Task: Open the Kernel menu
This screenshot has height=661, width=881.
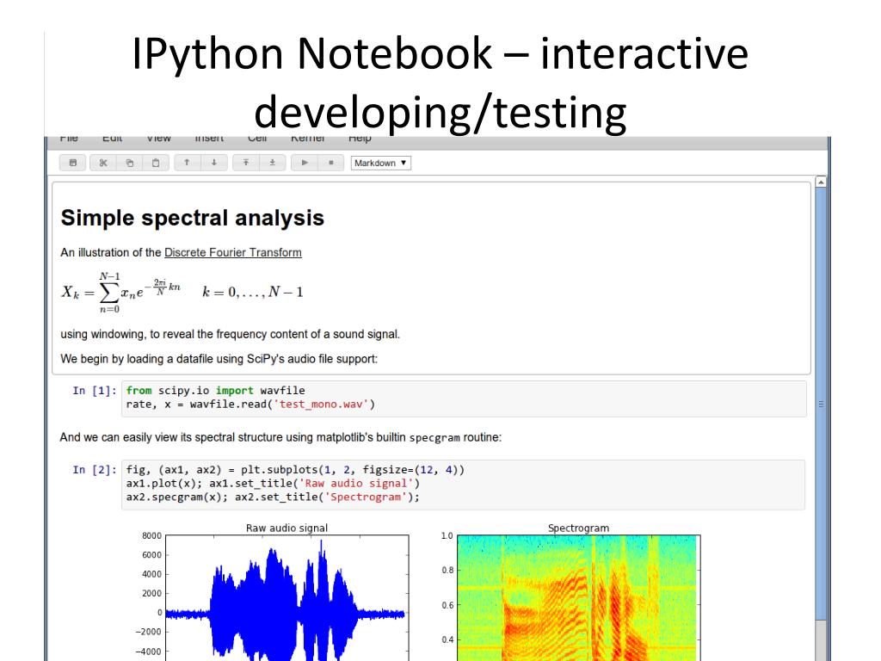Action: pyautogui.click(x=307, y=139)
